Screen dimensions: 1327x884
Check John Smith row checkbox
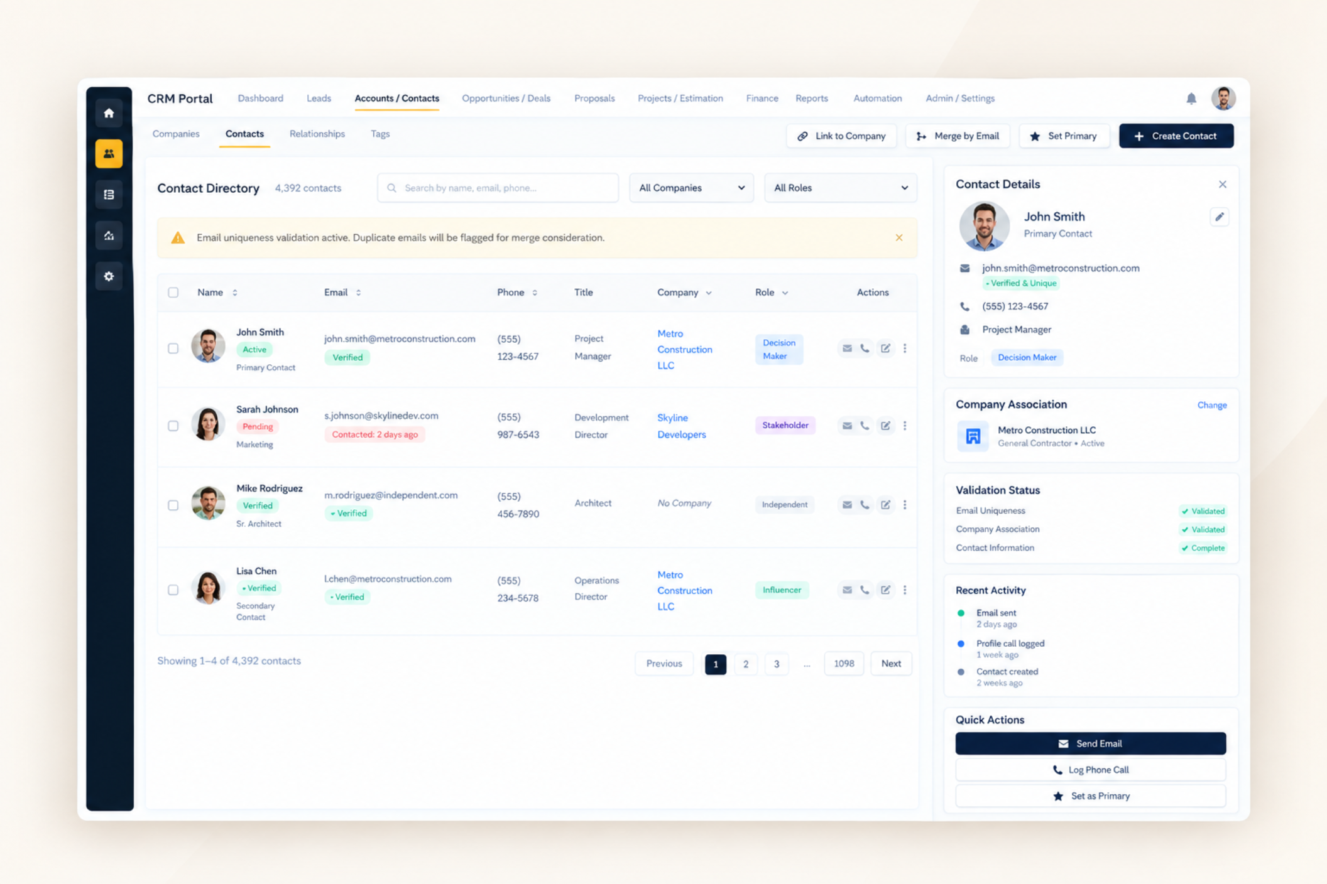tap(173, 348)
